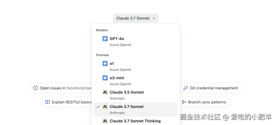Click the Azure OpenAI label under o3-mini

(120, 84)
